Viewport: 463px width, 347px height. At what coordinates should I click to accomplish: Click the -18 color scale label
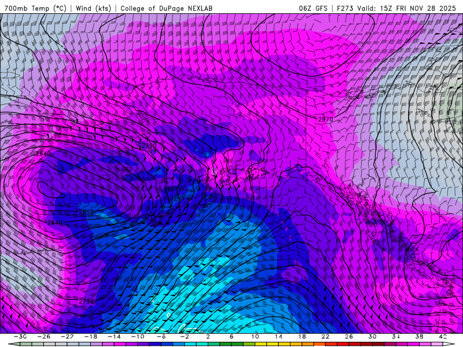91,337
